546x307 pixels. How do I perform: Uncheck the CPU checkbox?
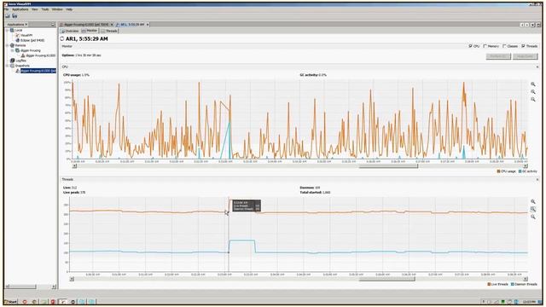click(x=470, y=46)
